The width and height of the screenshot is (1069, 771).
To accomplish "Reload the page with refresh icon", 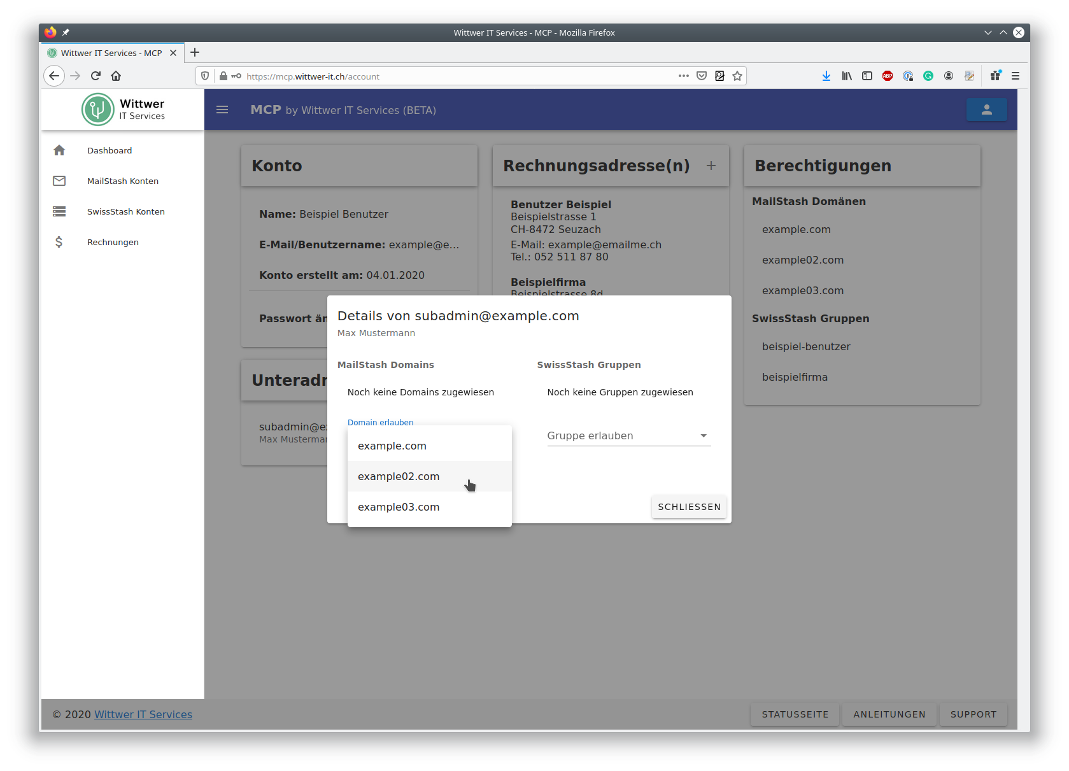I will pyautogui.click(x=96, y=76).
